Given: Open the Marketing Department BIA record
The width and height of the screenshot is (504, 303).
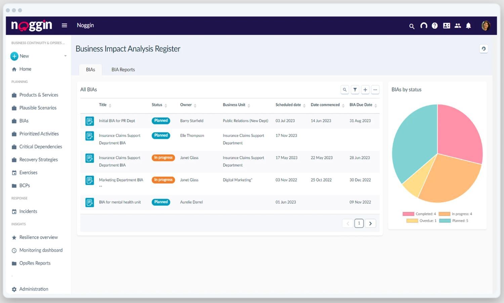Looking at the screenshot, I should (121, 180).
